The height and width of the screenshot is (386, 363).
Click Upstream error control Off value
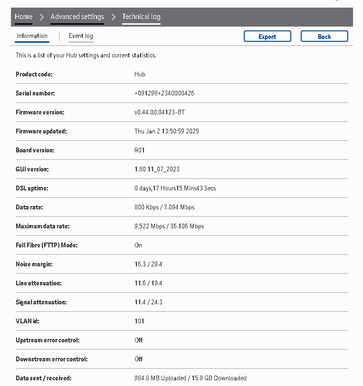click(138, 340)
